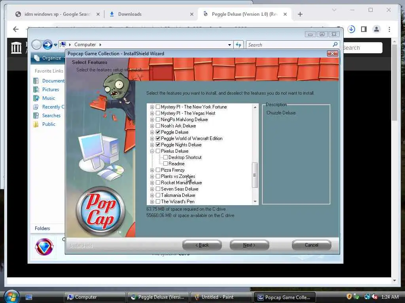Screen dimensions: 405x303
Task: Cancel the Popcap installation
Action: (x=312, y=245)
